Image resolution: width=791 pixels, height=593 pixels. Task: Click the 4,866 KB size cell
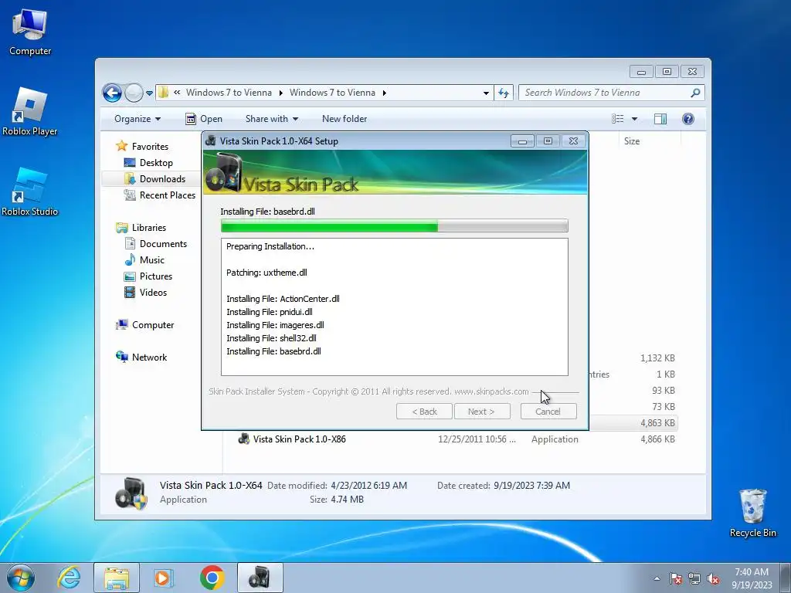tap(657, 439)
